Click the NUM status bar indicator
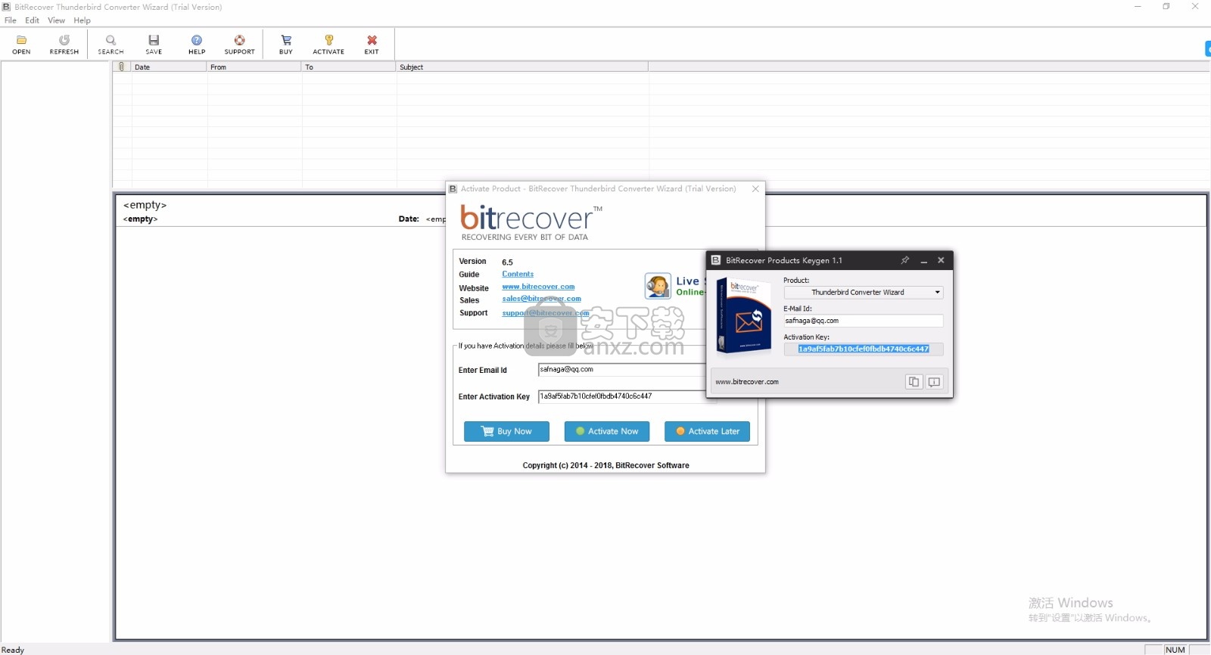This screenshot has height=655, width=1211. tap(1175, 650)
